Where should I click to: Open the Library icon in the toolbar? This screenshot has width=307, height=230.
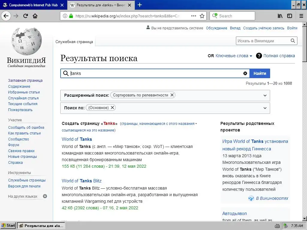click(280, 16)
